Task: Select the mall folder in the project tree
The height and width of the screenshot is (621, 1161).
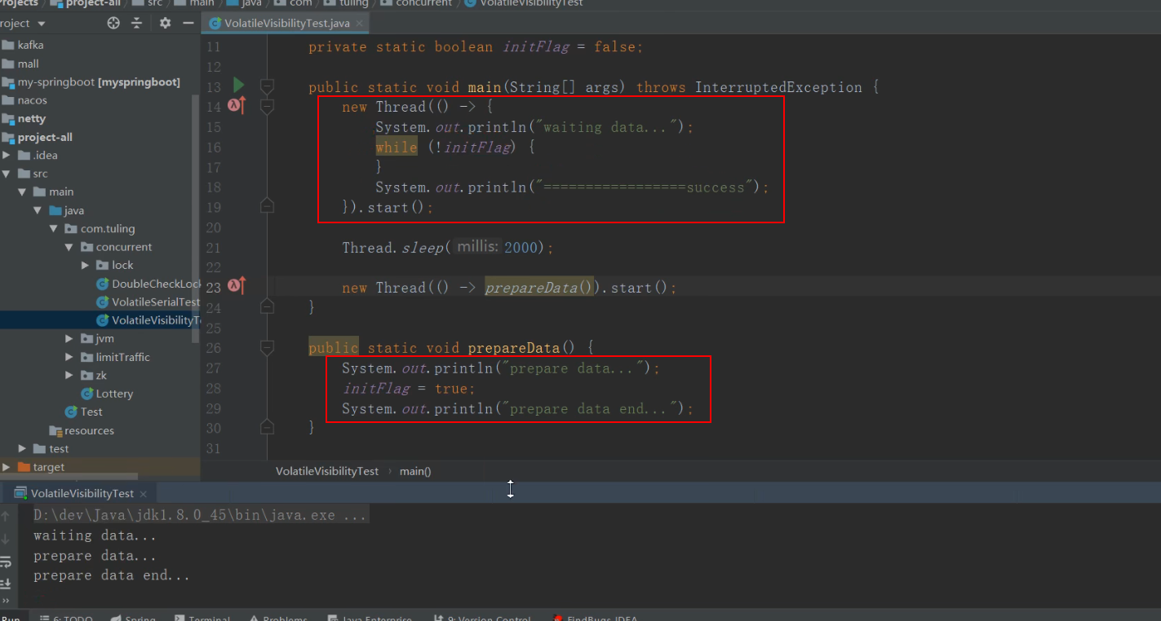Action: [20, 64]
